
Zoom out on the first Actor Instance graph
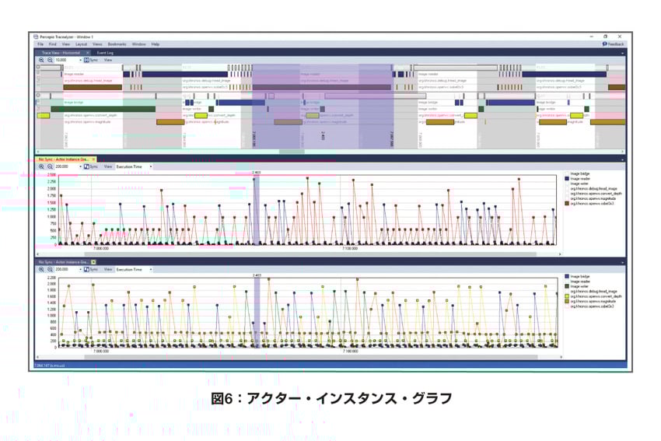pos(50,166)
